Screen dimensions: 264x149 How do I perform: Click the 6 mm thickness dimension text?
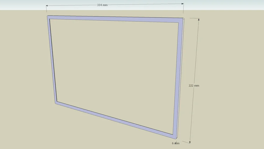coord(176,143)
